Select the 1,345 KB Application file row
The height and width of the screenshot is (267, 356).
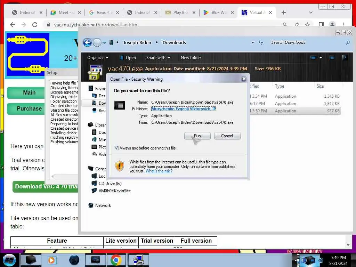[x=295, y=96]
